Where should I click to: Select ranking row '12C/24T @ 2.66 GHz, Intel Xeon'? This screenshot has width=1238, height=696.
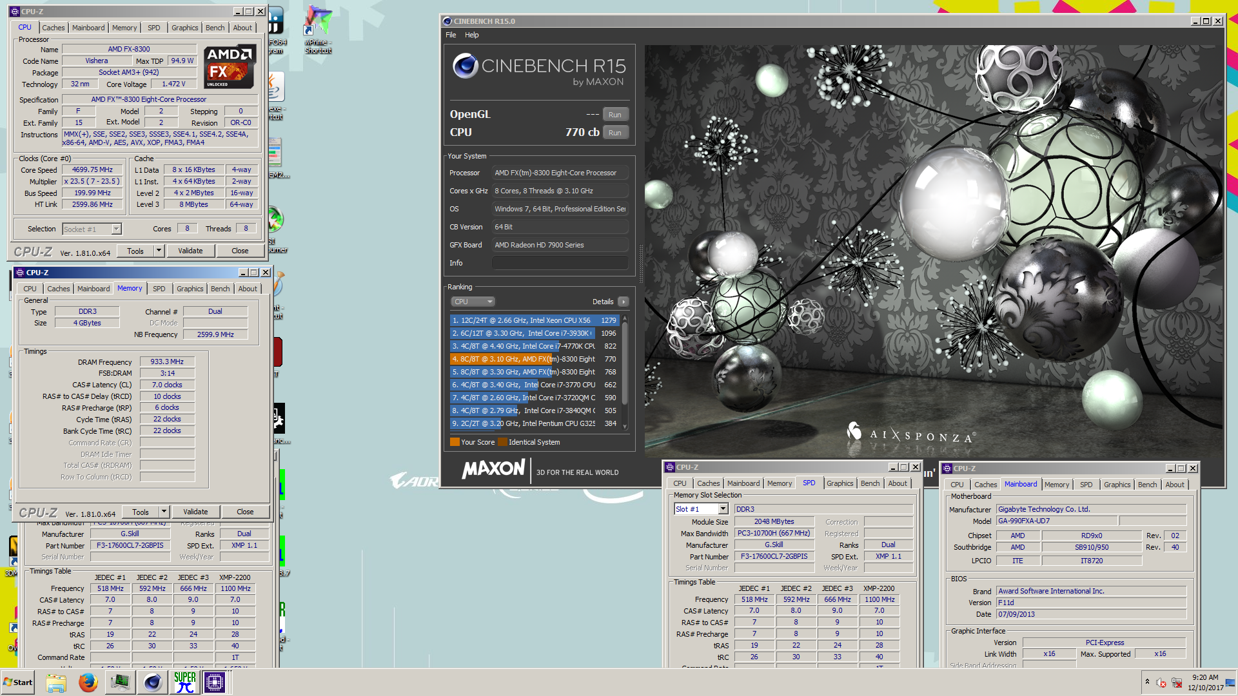pyautogui.click(x=535, y=320)
